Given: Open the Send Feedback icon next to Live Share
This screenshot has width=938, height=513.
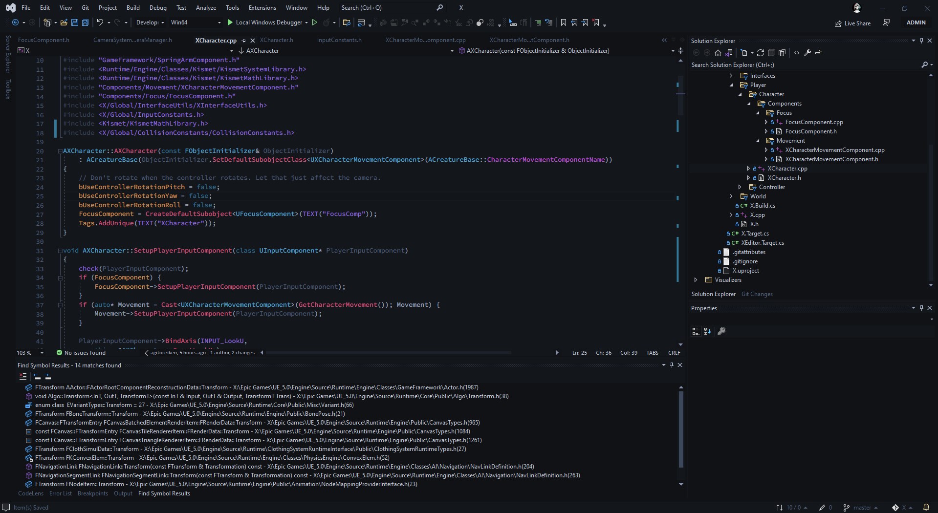Looking at the screenshot, I should [886, 22].
